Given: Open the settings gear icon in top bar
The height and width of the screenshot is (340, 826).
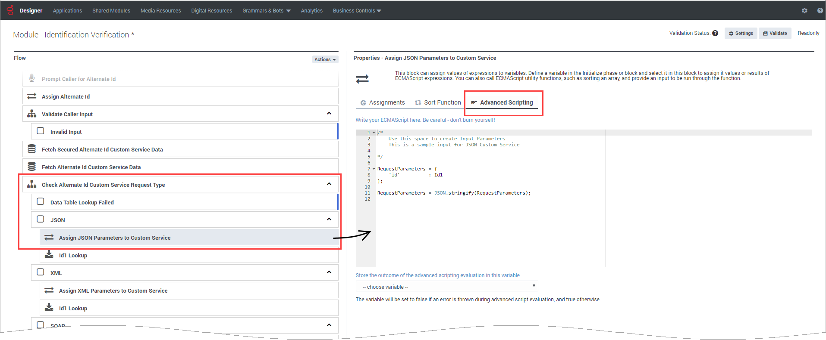Looking at the screenshot, I should [804, 10].
